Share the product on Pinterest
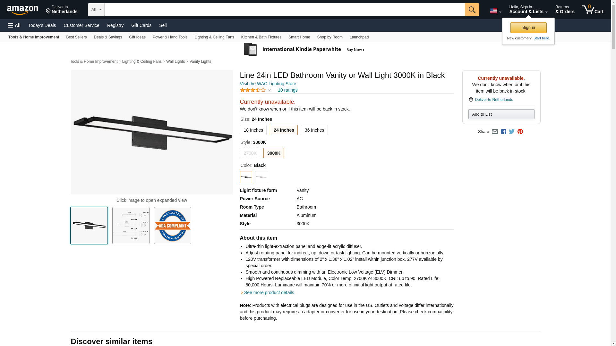The height and width of the screenshot is (346, 616). pos(520,132)
